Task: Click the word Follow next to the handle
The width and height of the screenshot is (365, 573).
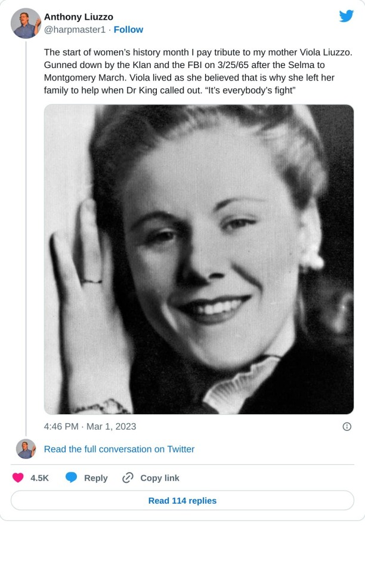Action: [128, 29]
